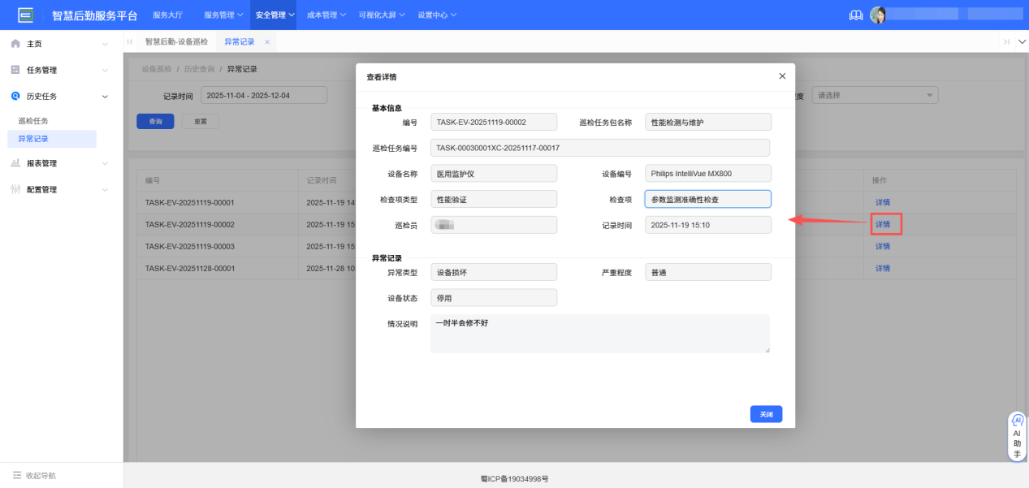Open the user avatar profile picture
The image size is (1029, 488).
tap(878, 14)
